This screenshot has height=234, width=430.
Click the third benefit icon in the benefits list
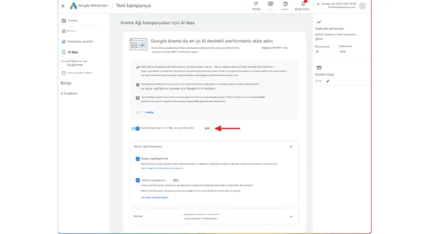point(138,97)
